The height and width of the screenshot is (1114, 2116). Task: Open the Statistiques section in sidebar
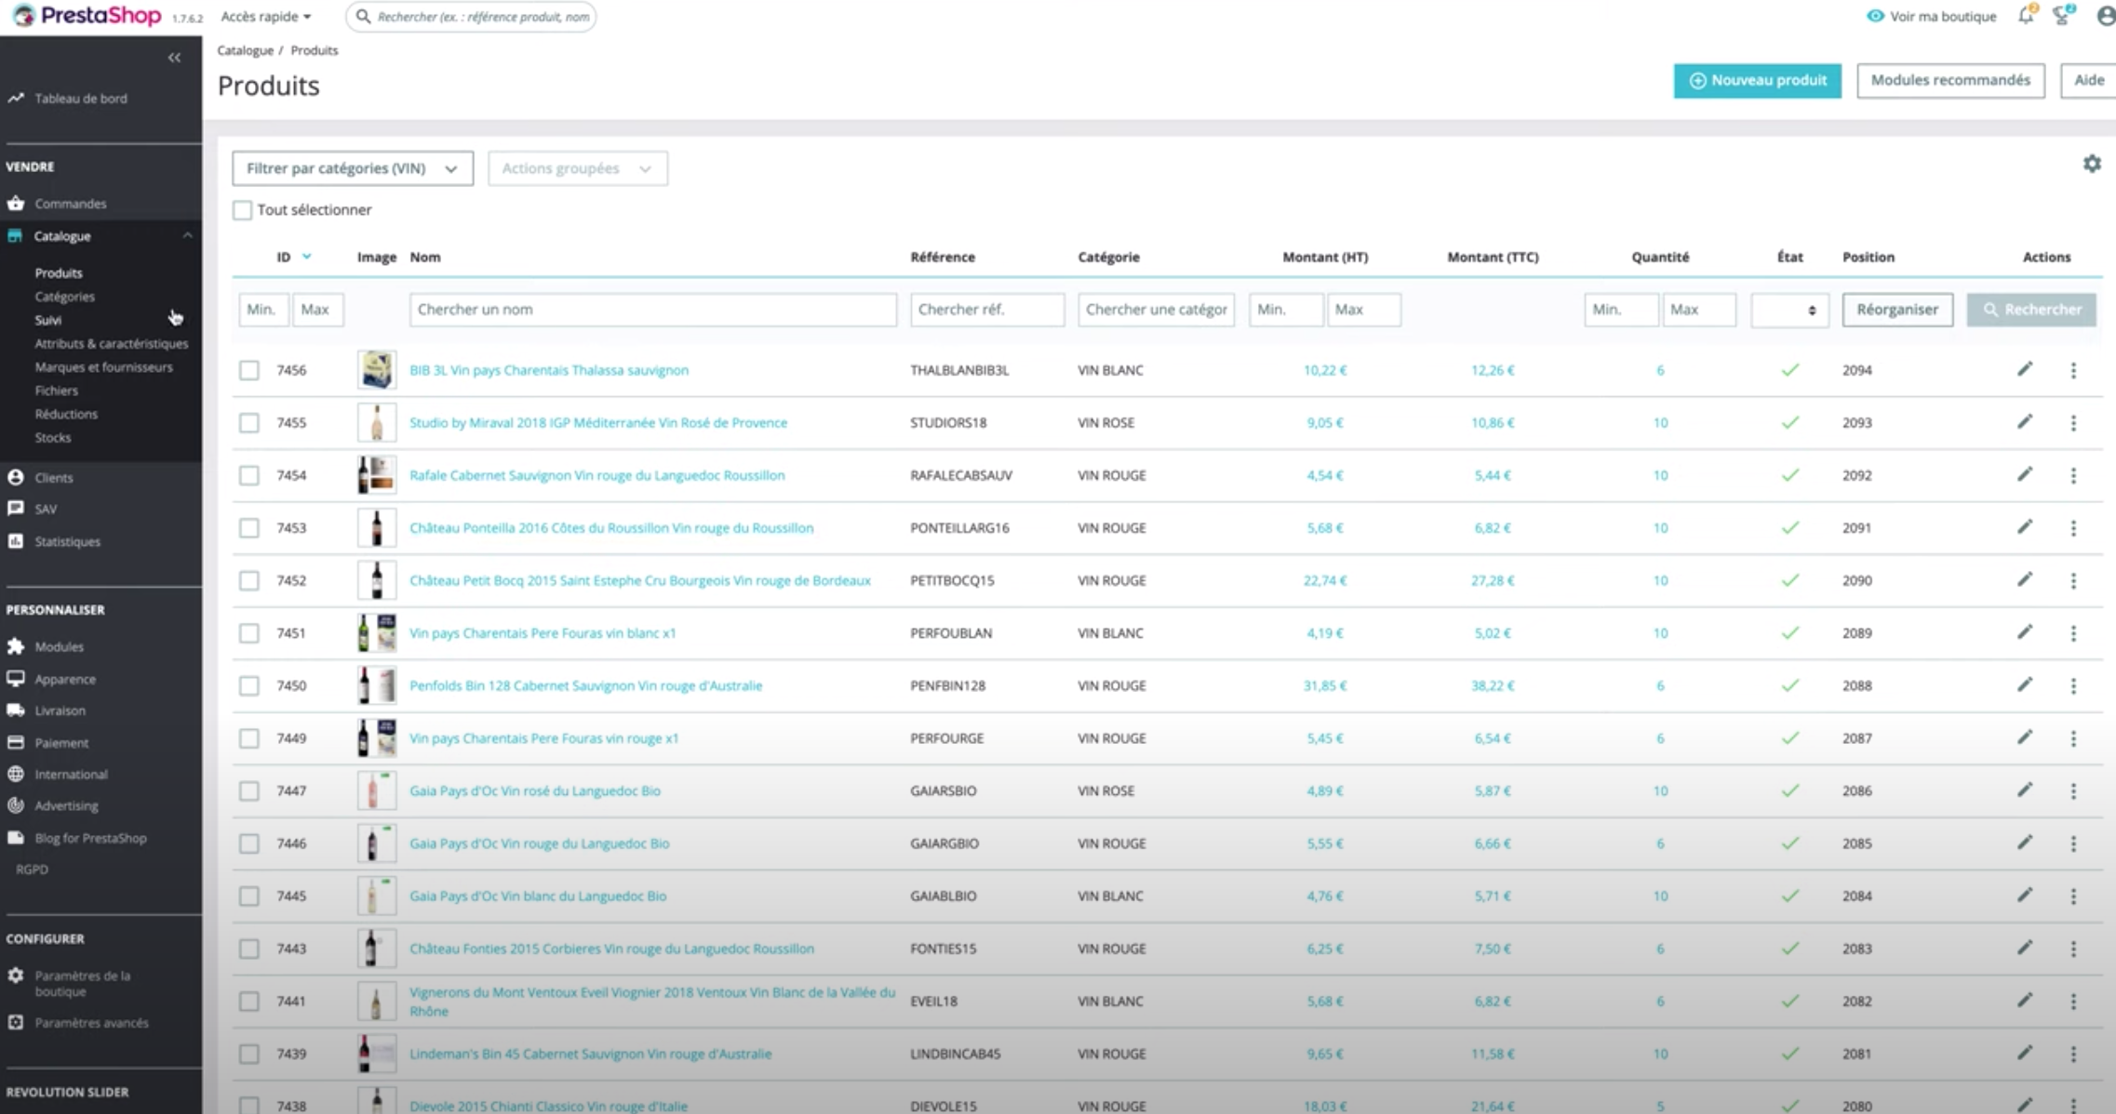(67, 540)
